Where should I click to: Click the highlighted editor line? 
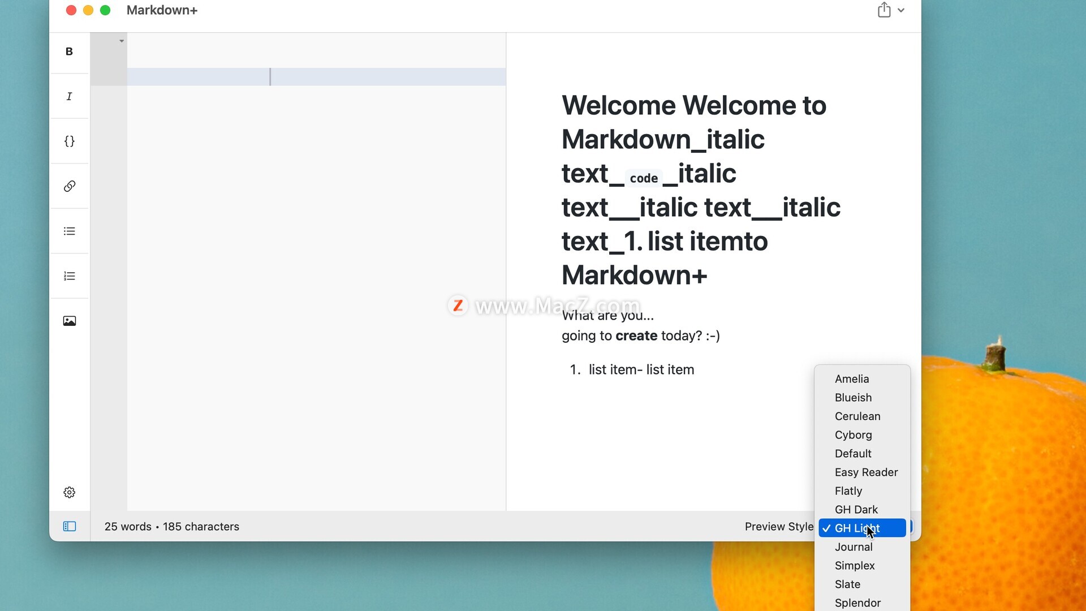pos(316,77)
